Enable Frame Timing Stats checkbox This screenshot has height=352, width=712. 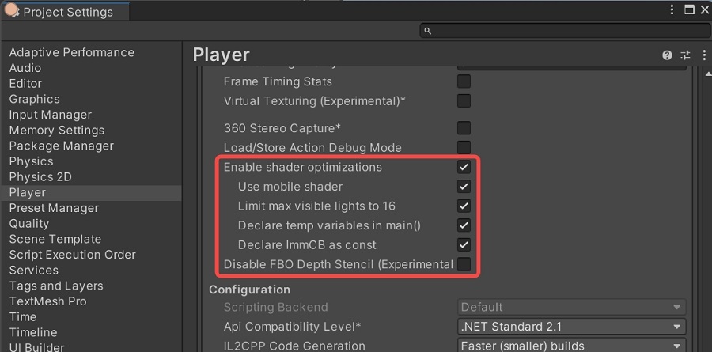pyautogui.click(x=464, y=81)
